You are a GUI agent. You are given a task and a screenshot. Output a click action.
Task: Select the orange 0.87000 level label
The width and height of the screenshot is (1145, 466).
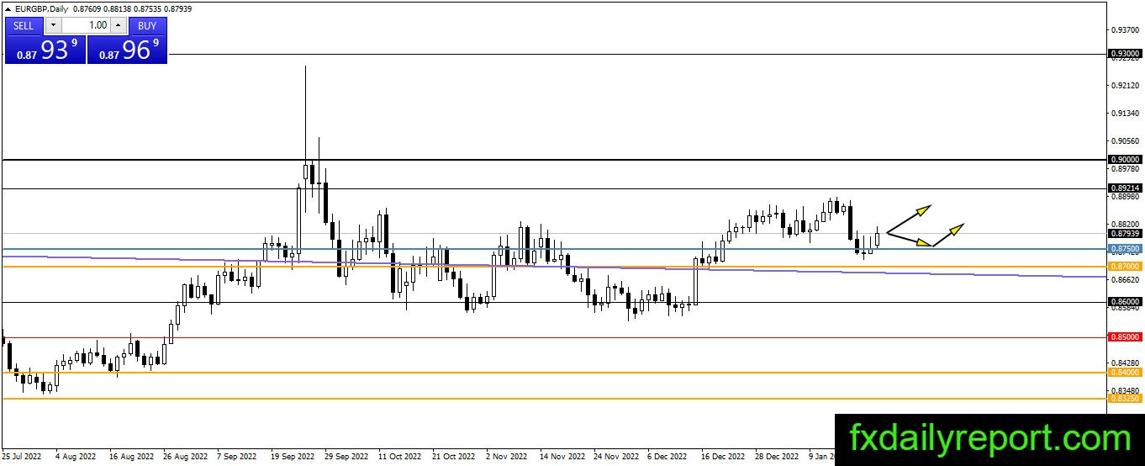coord(1125,266)
